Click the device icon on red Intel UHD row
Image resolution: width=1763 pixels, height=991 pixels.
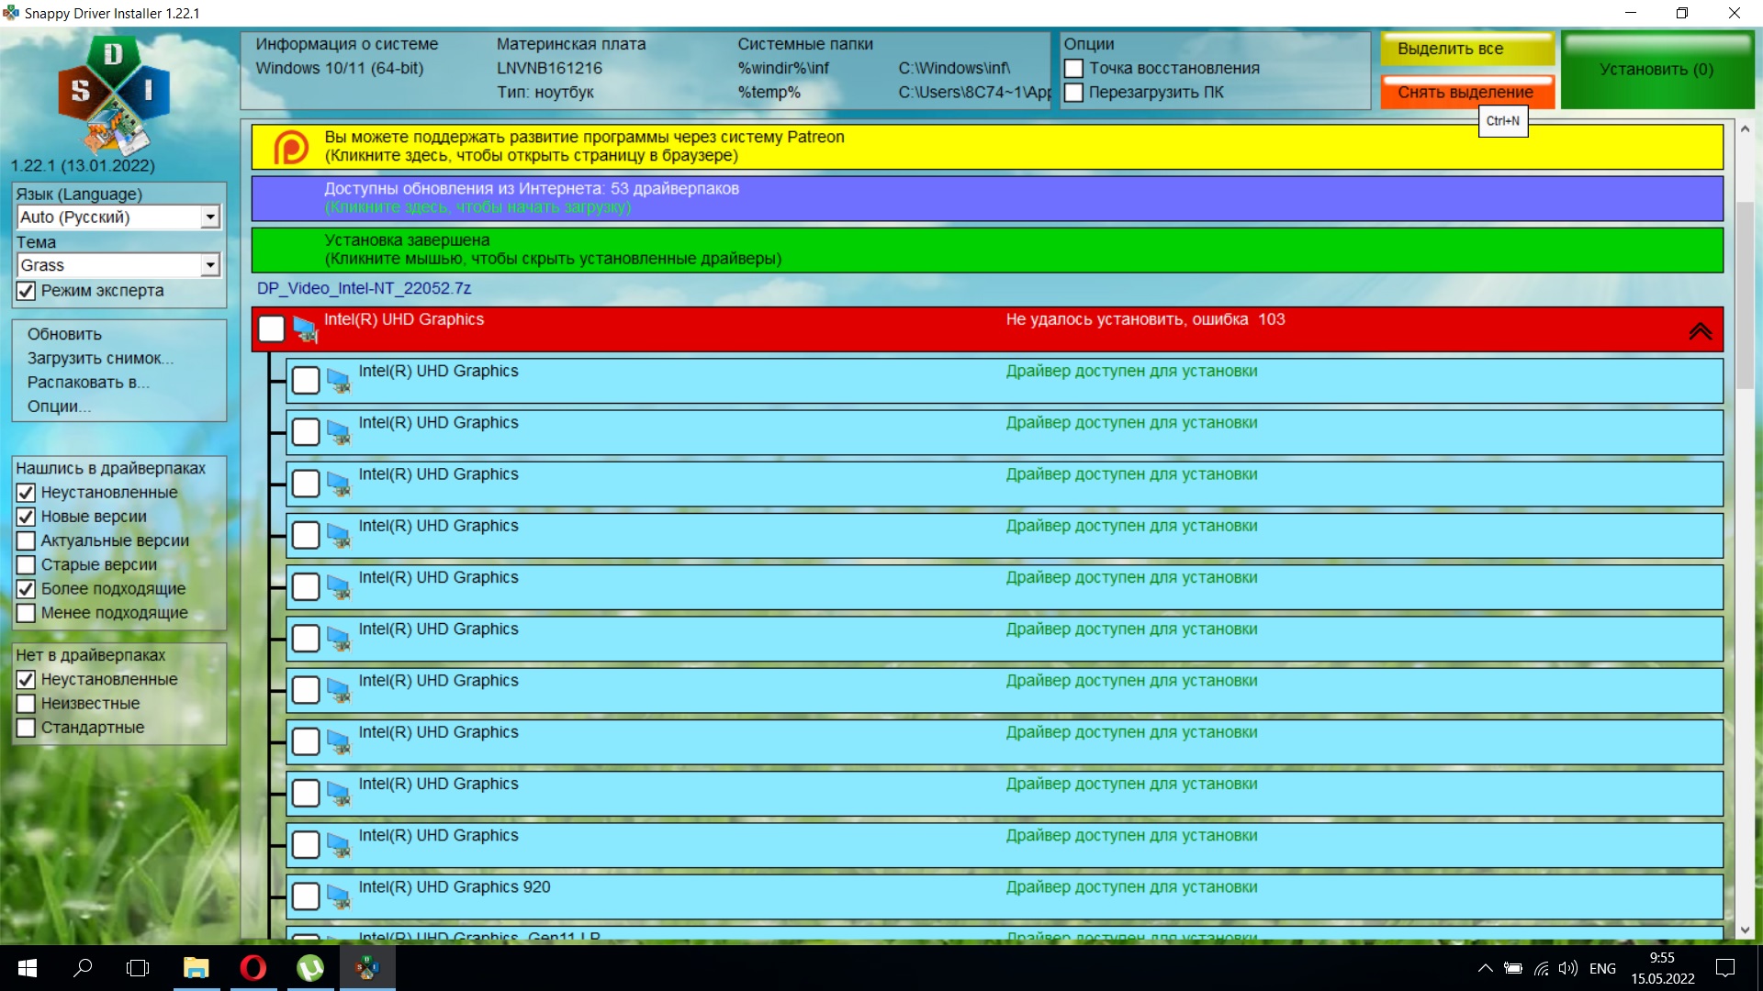[x=305, y=328]
